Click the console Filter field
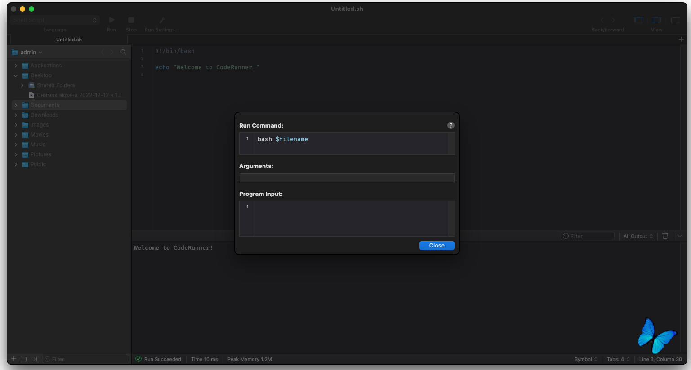The height and width of the screenshot is (370, 691). 588,236
